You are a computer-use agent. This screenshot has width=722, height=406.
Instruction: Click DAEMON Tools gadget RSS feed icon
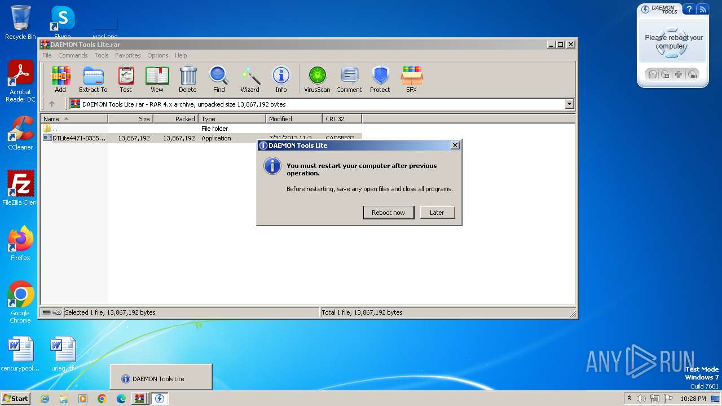click(x=702, y=9)
